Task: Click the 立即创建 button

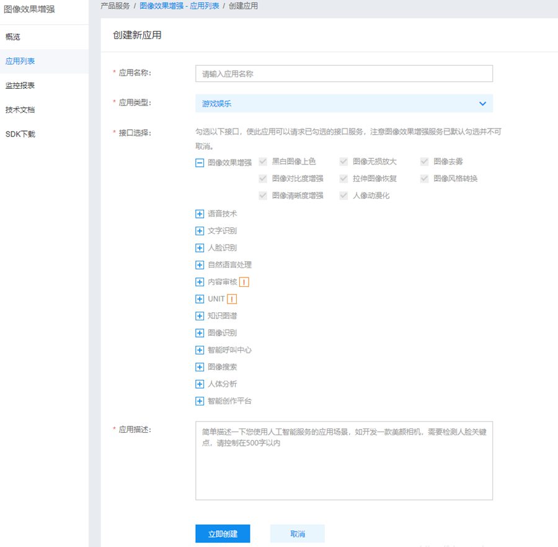Action: [x=223, y=534]
